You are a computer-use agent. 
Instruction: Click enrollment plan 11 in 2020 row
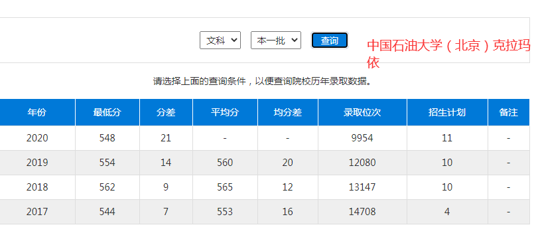(x=447, y=138)
